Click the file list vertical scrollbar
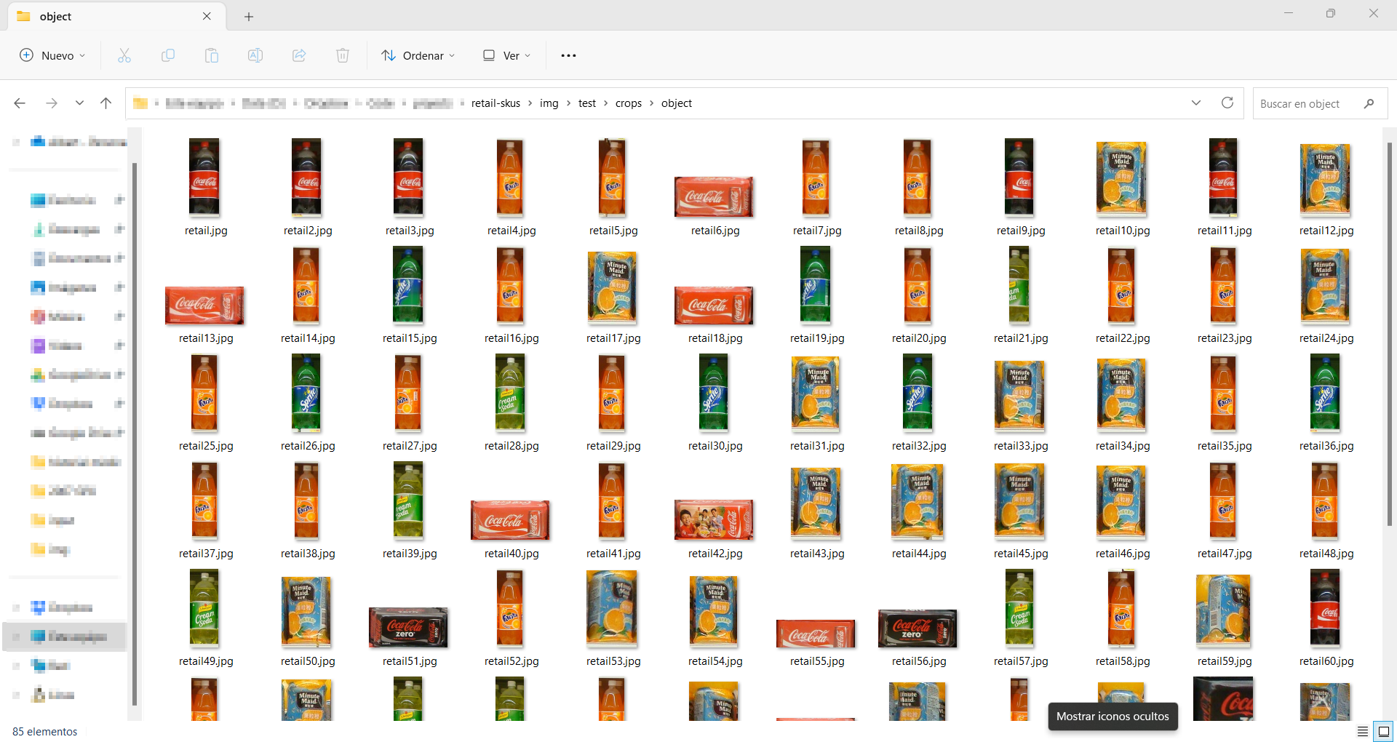The width and height of the screenshot is (1397, 742). click(x=1390, y=334)
